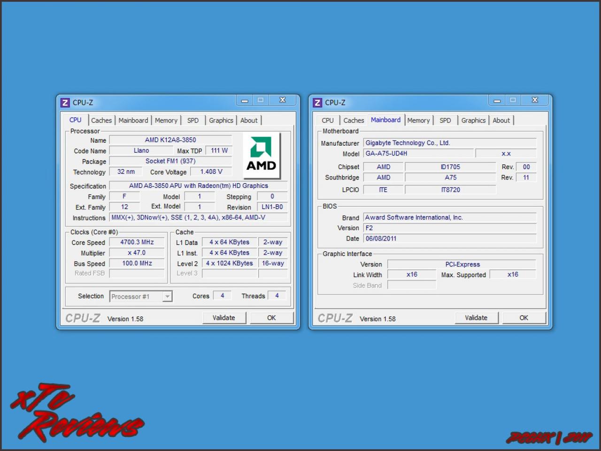
Task: Select Mainboard tab in right CPU-Z window
Action: (x=386, y=120)
